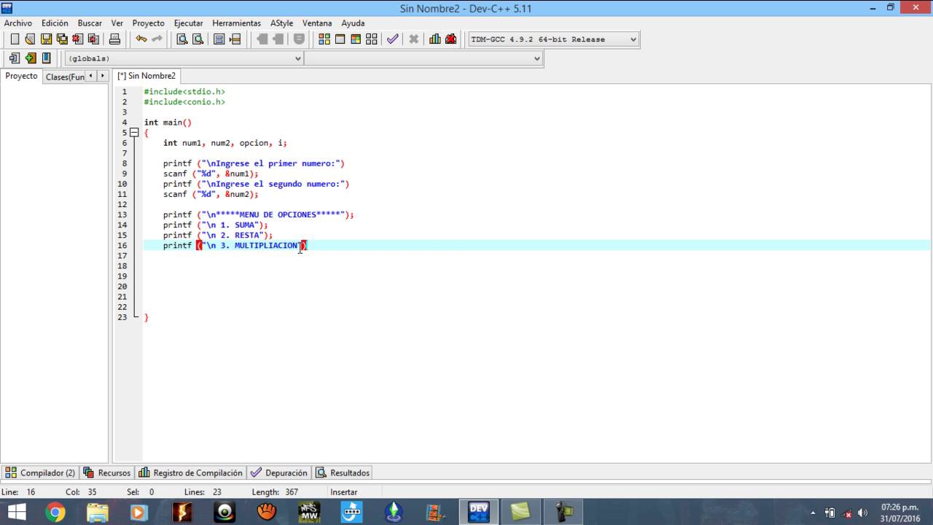Open the Archivo menu
Viewport: 933px width, 525px height.
coord(18,23)
